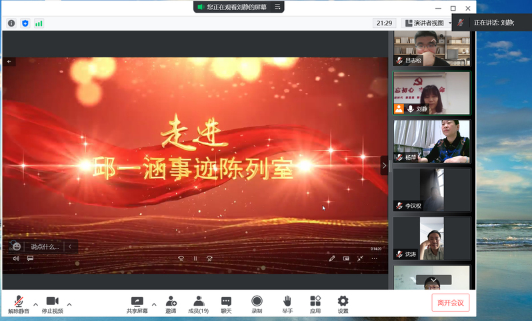Click the 解除静音 microphone icon
The width and height of the screenshot is (532, 321).
pos(18,301)
